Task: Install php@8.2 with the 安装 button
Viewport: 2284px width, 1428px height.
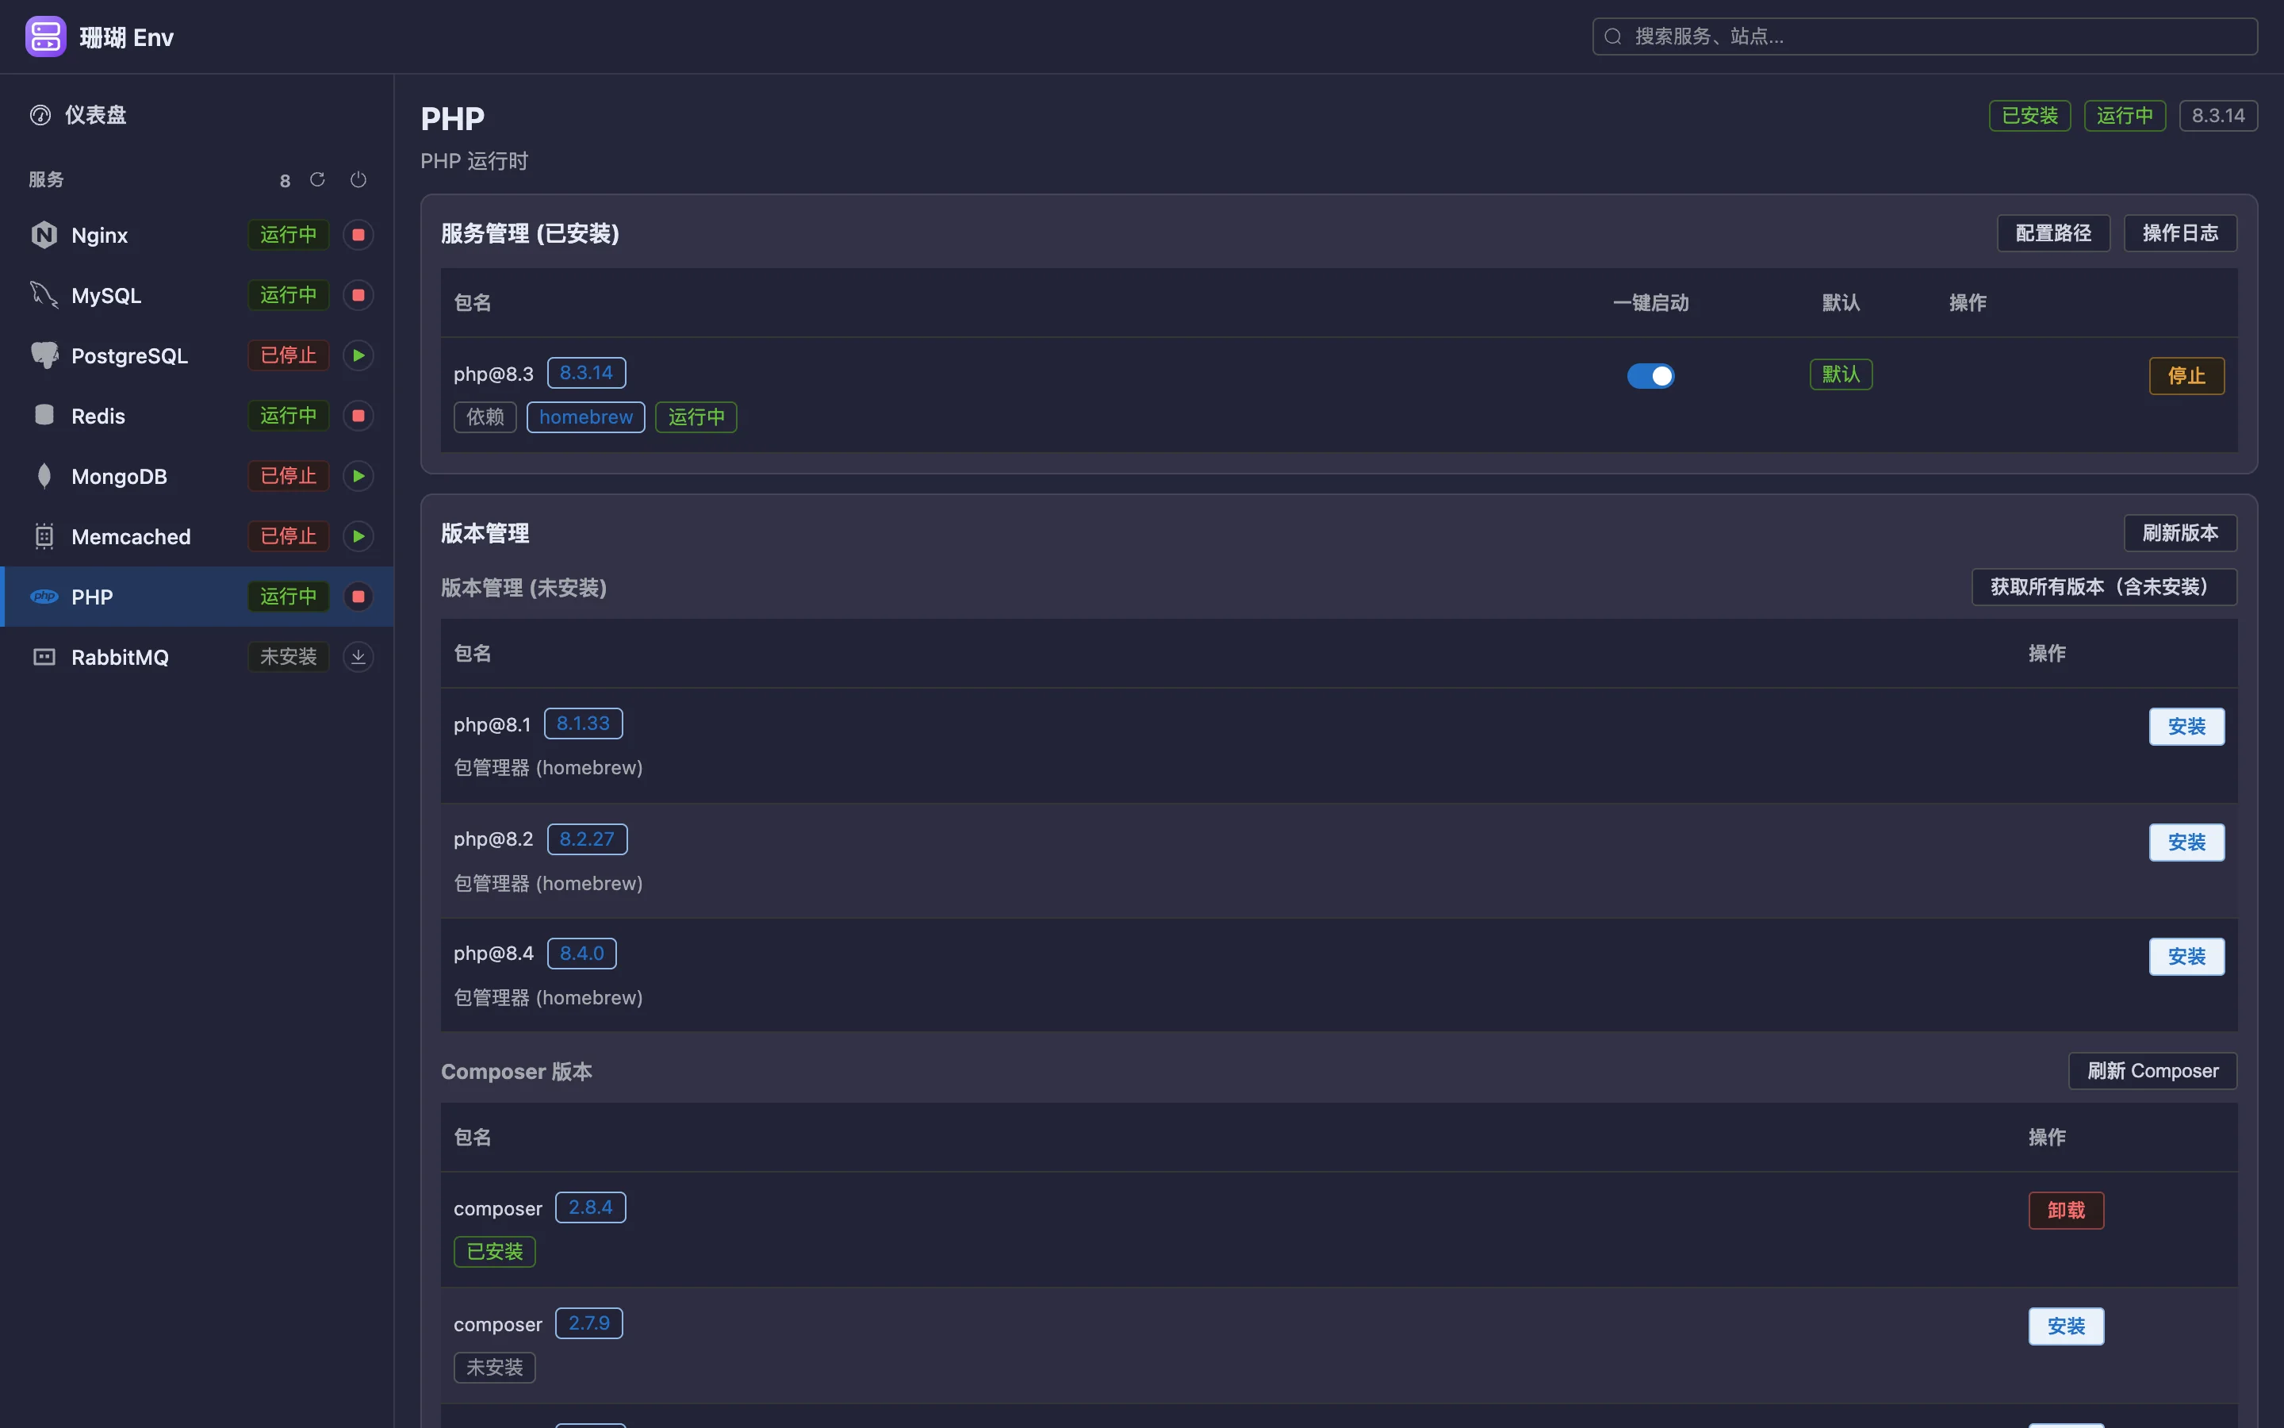Action: point(2186,843)
